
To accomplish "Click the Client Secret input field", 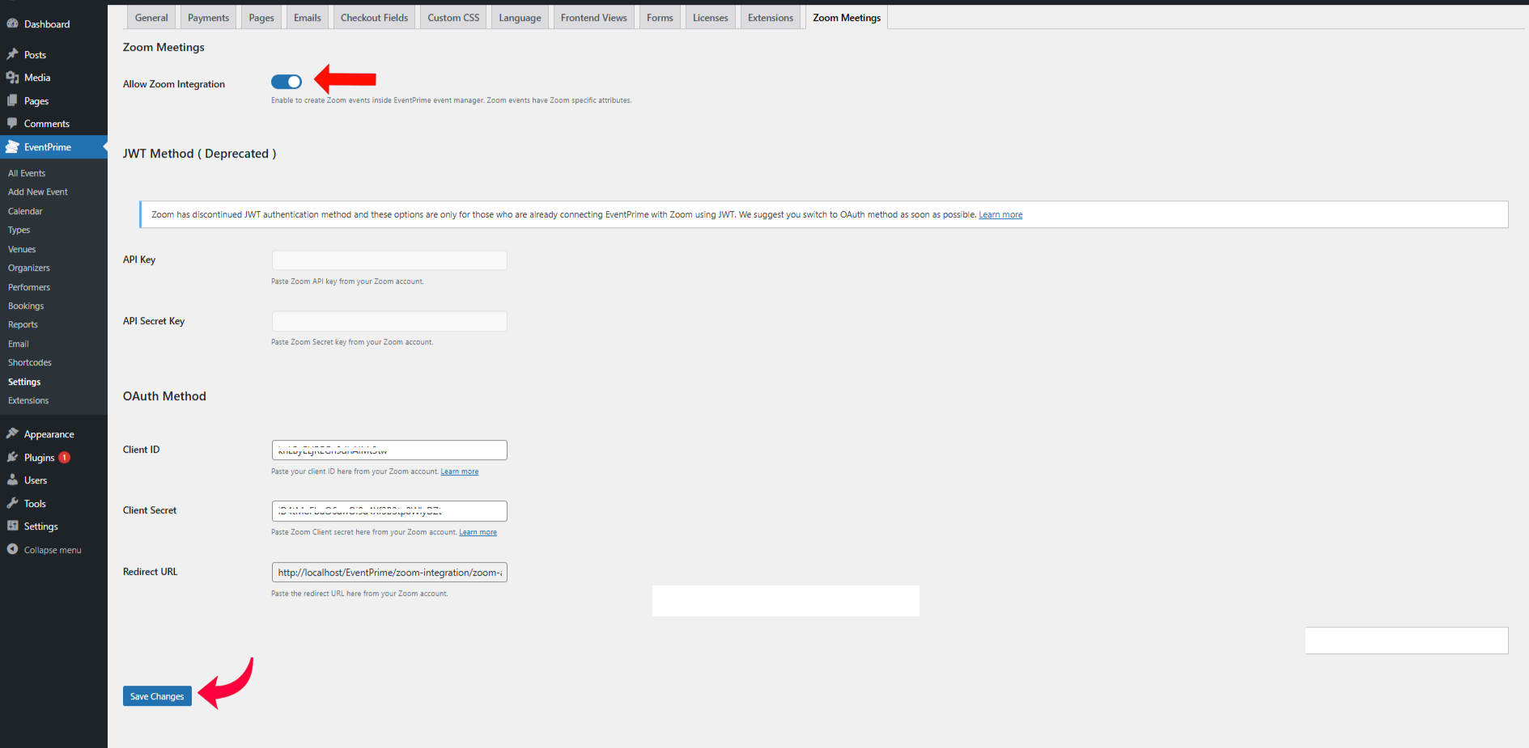I will [x=389, y=510].
